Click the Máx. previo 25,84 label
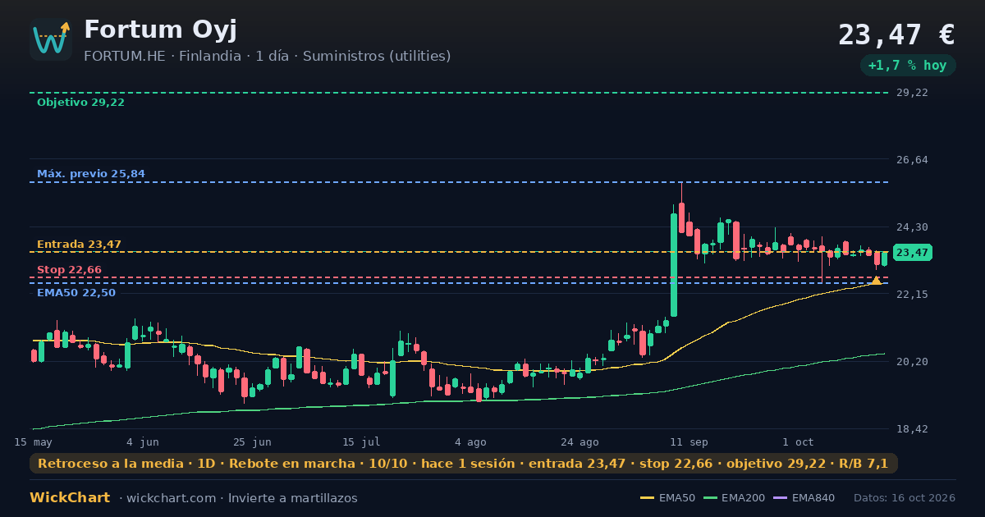This screenshot has height=517, width=985. pyautogui.click(x=91, y=174)
